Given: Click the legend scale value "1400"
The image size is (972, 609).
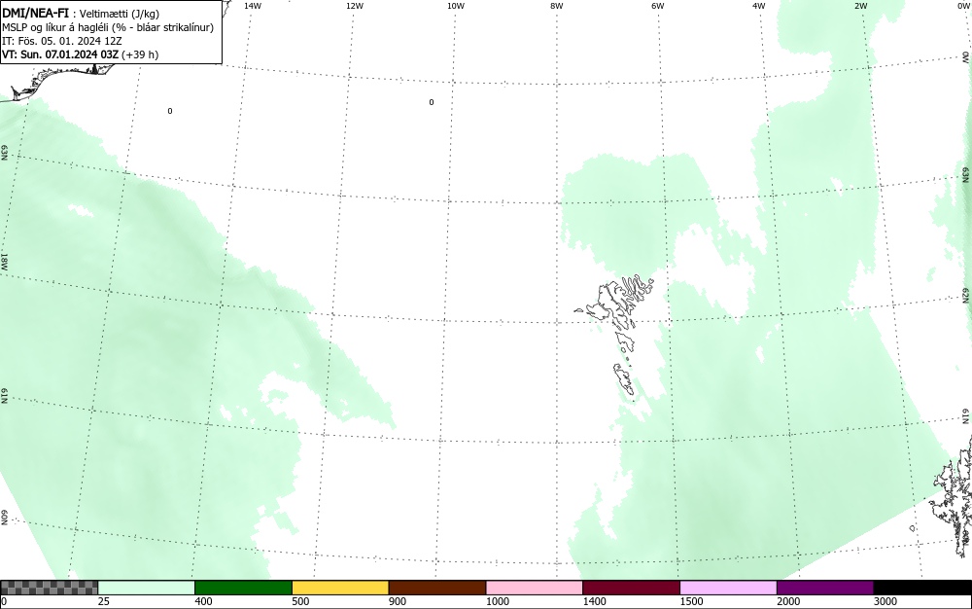Looking at the screenshot, I should pyautogui.click(x=595, y=601).
